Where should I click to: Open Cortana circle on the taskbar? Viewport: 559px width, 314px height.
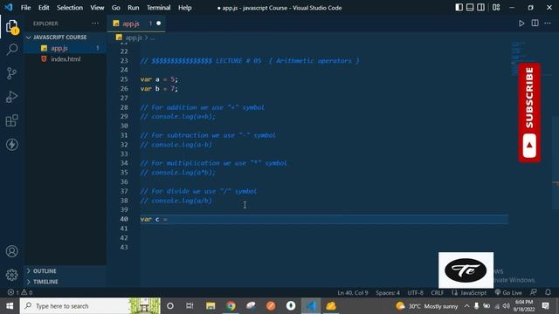(170, 306)
